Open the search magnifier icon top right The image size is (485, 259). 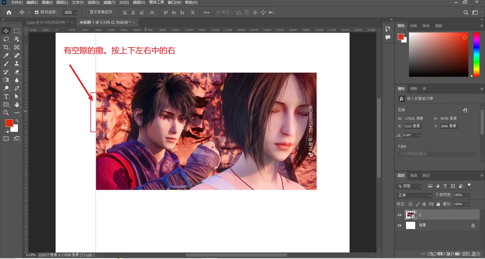coord(466,12)
